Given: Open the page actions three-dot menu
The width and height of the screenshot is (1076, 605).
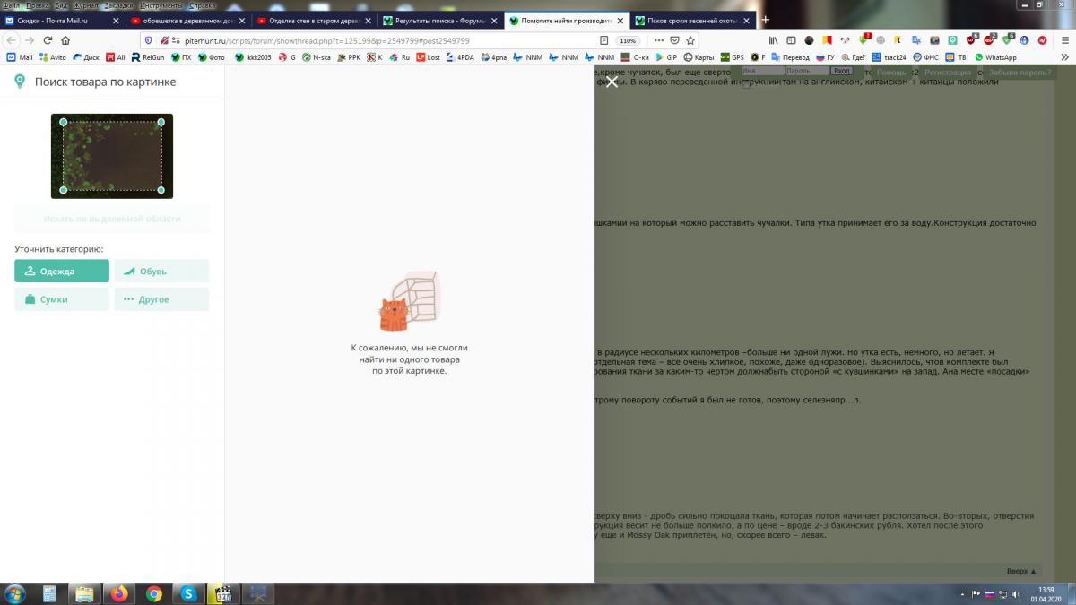Looking at the screenshot, I should [x=659, y=40].
